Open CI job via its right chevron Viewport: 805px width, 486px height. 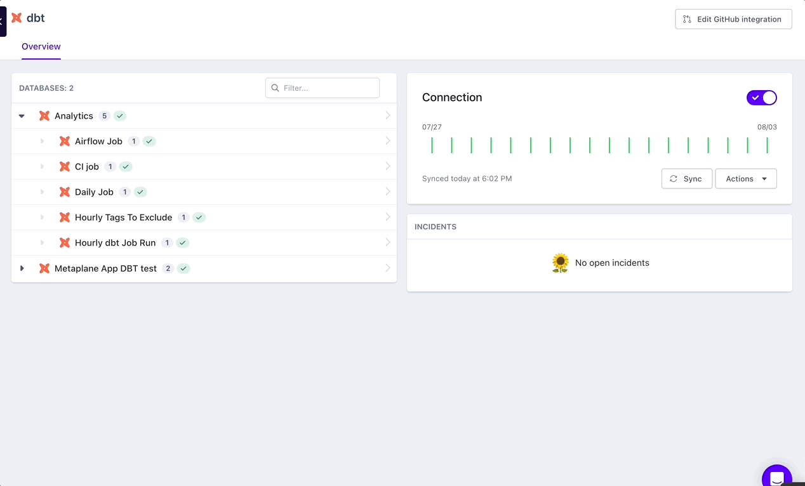point(387,166)
